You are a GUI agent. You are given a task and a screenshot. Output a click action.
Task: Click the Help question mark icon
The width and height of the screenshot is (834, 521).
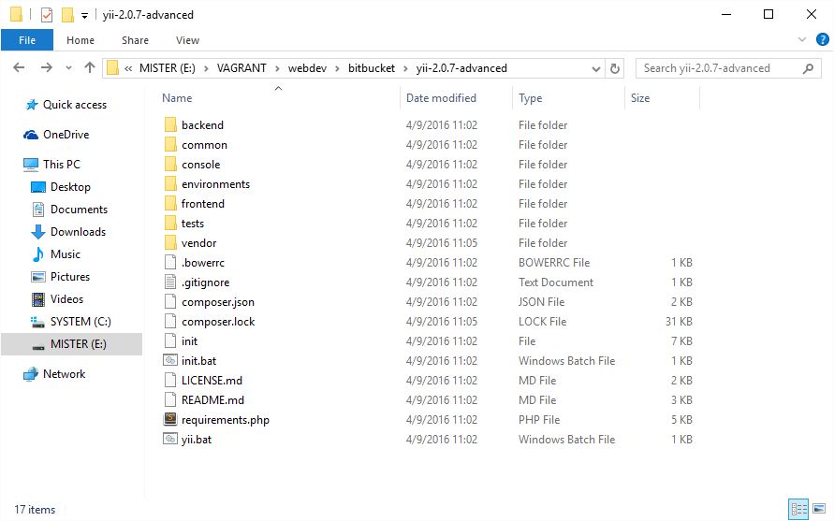pyautogui.click(x=822, y=40)
